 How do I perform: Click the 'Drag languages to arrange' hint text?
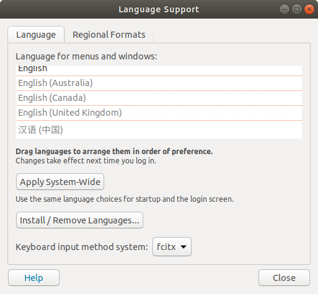click(114, 152)
